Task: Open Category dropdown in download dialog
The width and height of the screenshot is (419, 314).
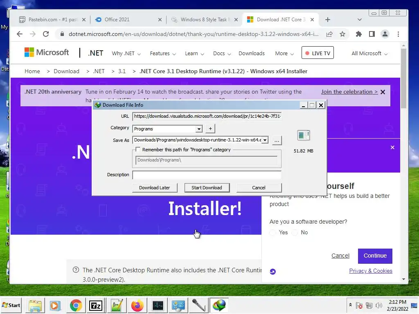Action: point(199,129)
